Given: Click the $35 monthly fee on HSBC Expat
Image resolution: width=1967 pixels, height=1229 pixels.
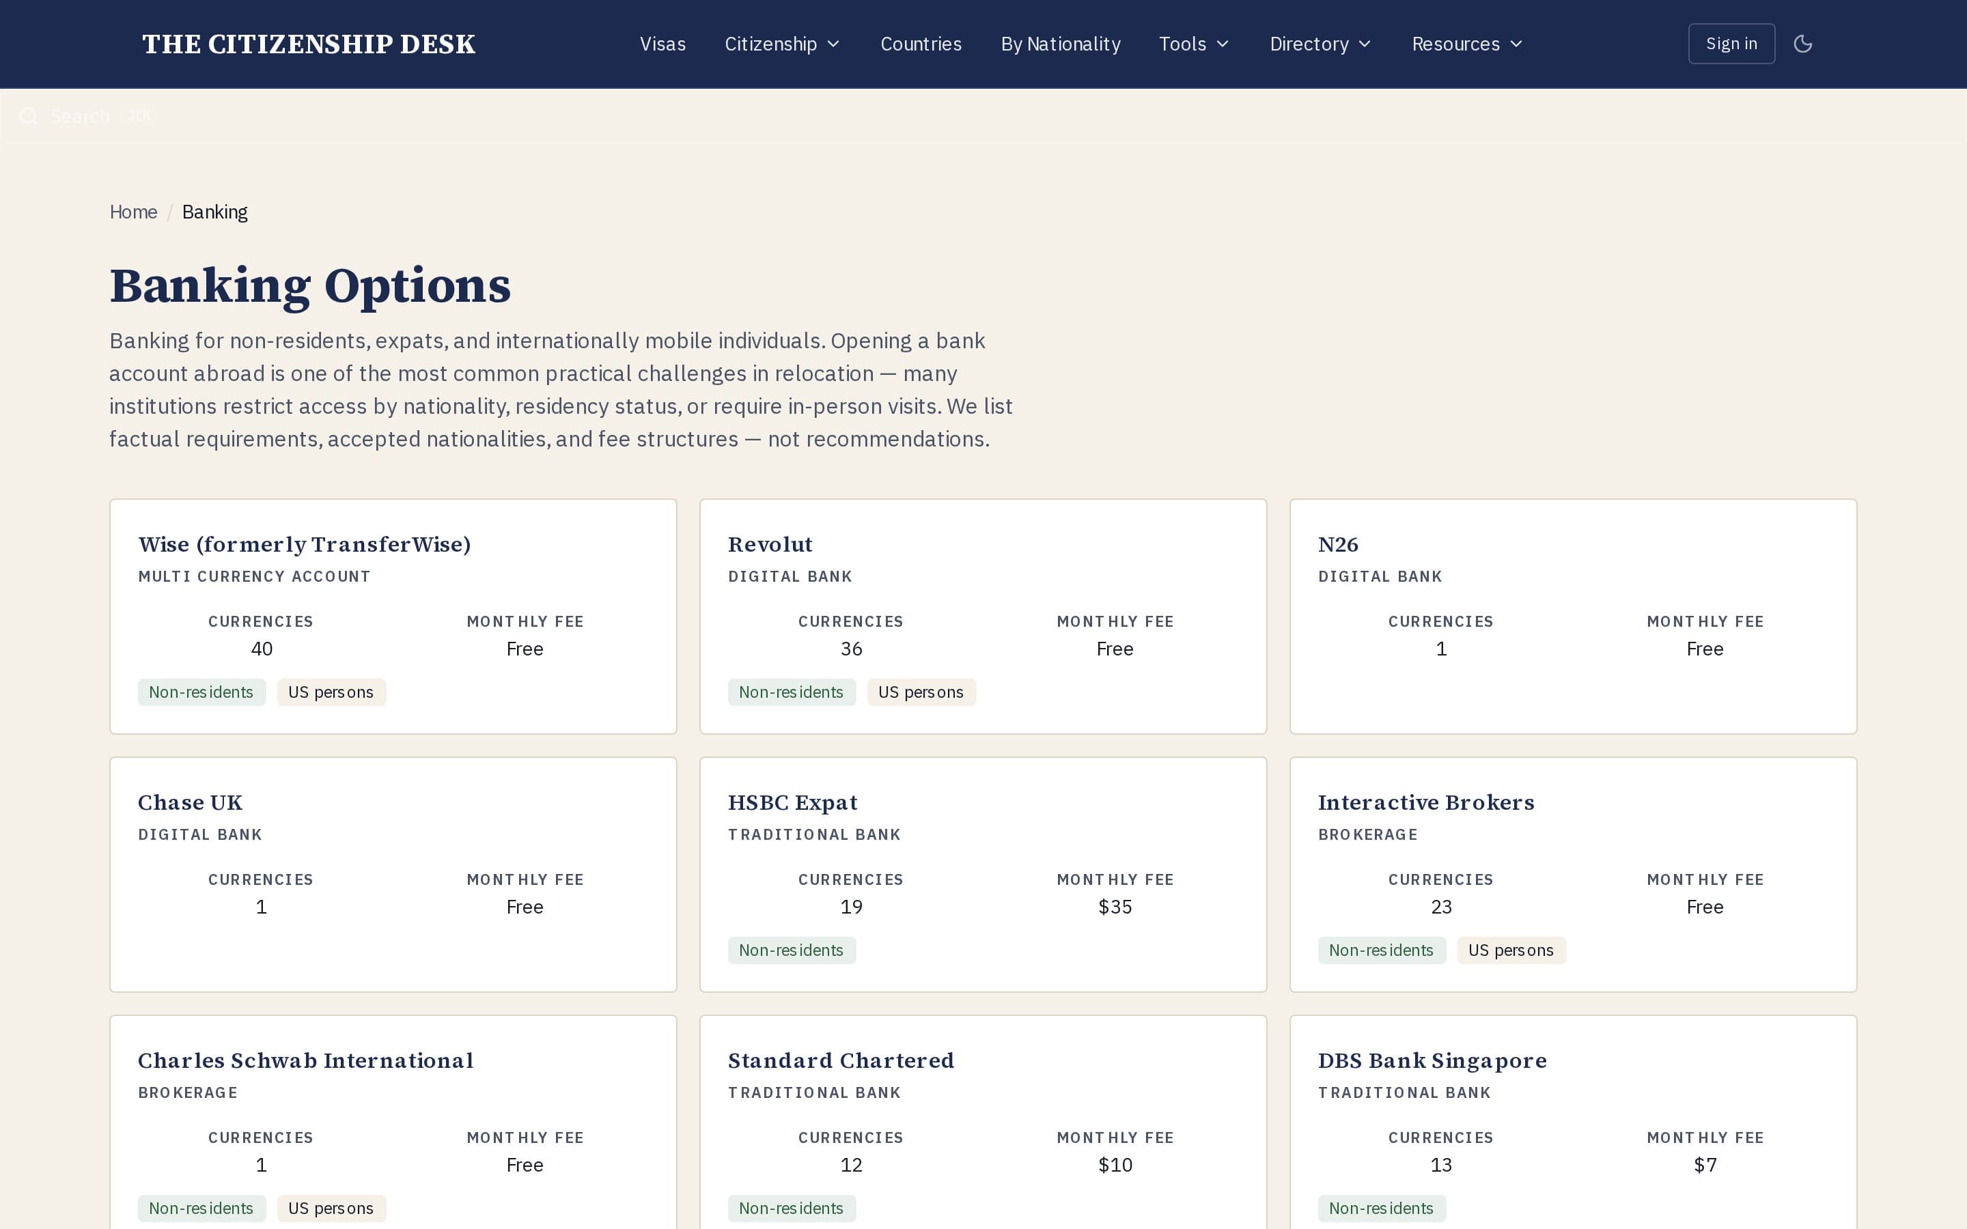Looking at the screenshot, I should [x=1115, y=907].
